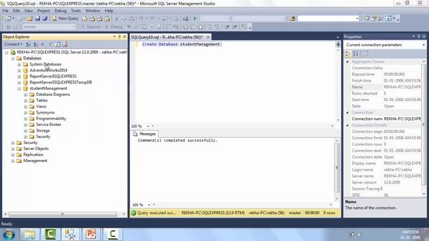Open the Toolbox icon in the toolbar
This screenshot has width=429, height=241.
(381, 19)
